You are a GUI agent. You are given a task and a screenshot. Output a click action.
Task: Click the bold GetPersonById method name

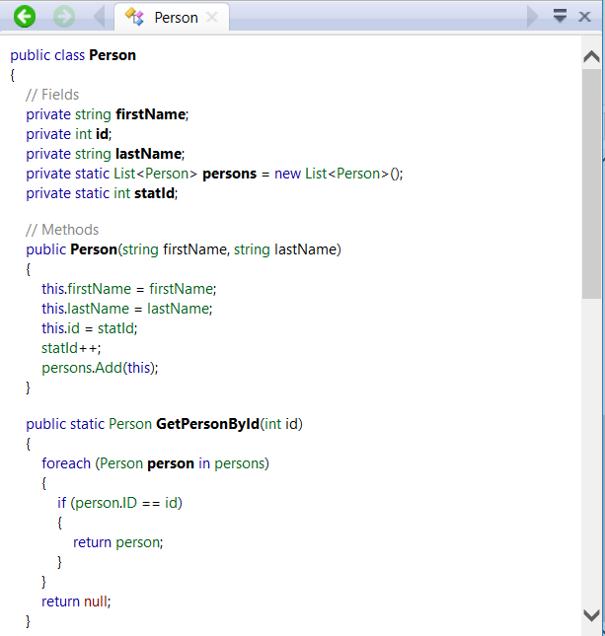[207, 424]
